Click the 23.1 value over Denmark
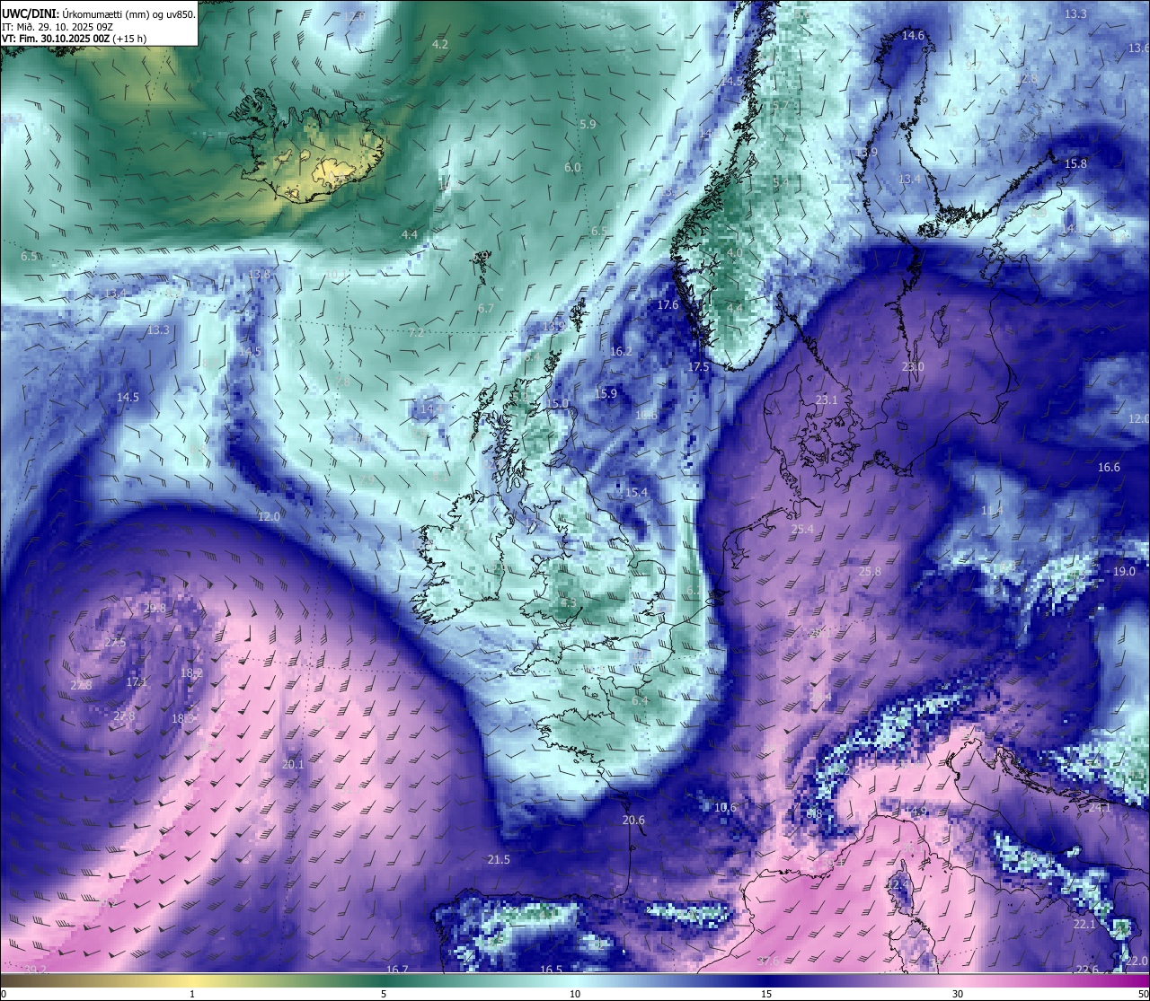The image size is (1150, 1001). [826, 400]
